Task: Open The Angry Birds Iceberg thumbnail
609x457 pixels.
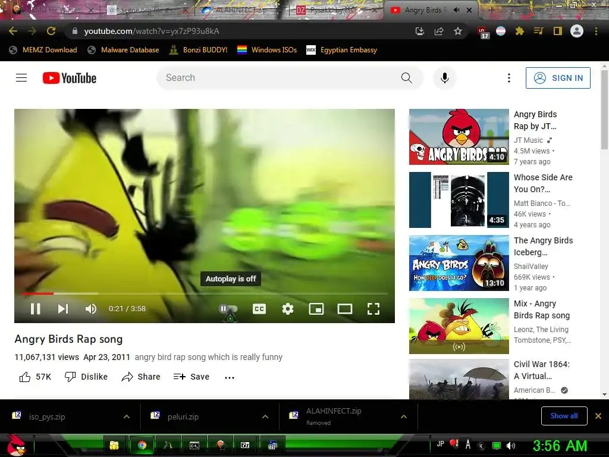Action: (x=459, y=262)
